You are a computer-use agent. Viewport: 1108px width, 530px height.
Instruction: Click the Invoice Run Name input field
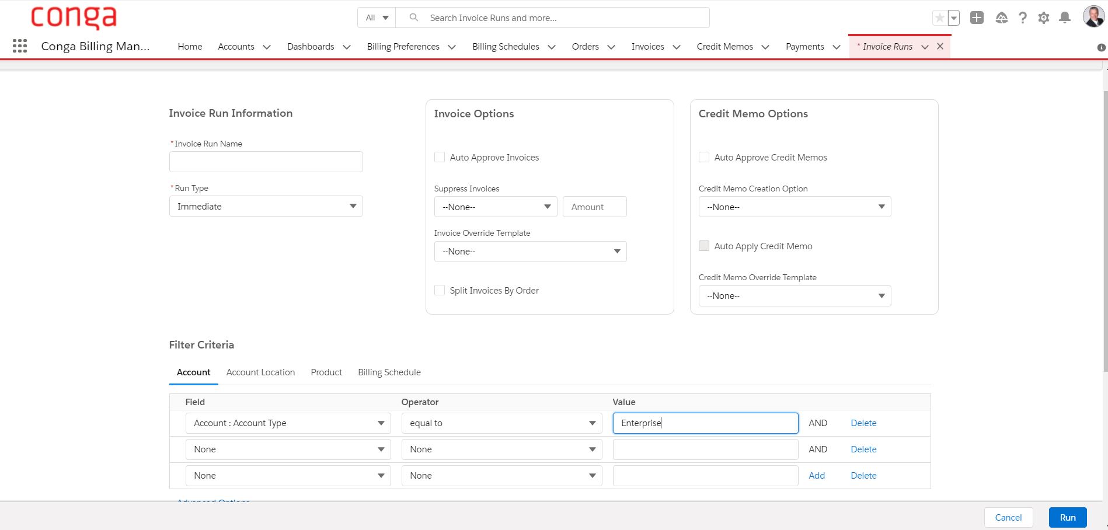[x=266, y=162]
